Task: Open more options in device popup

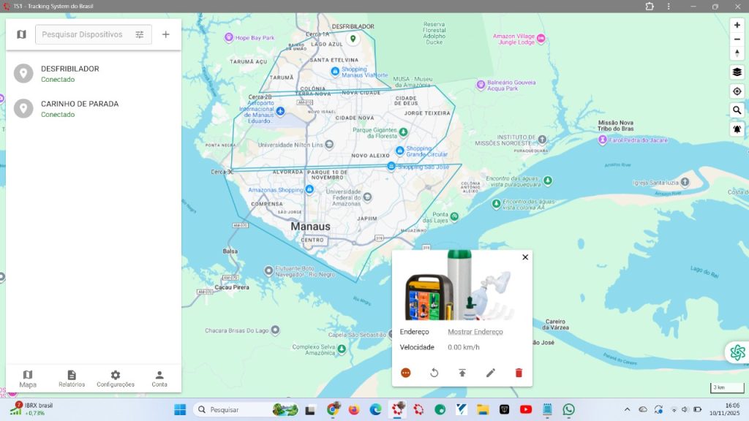Action: coord(406,373)
